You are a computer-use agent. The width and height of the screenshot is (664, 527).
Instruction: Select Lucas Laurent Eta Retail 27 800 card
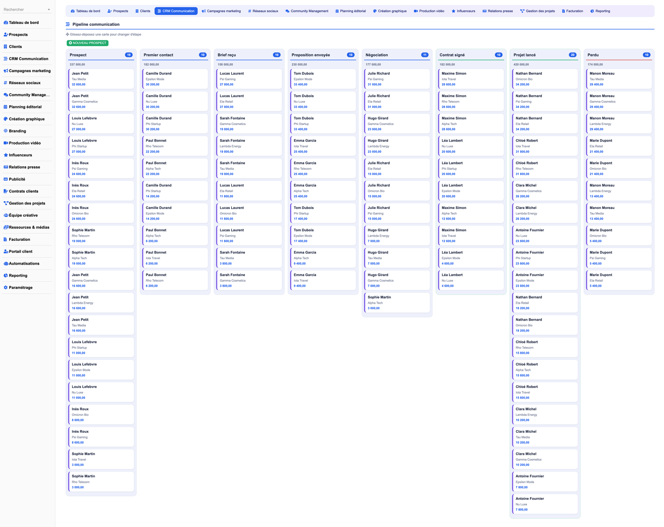point(249,101)
